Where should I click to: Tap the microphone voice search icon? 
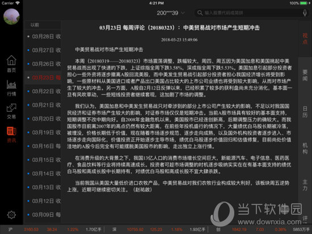point(305,13)
